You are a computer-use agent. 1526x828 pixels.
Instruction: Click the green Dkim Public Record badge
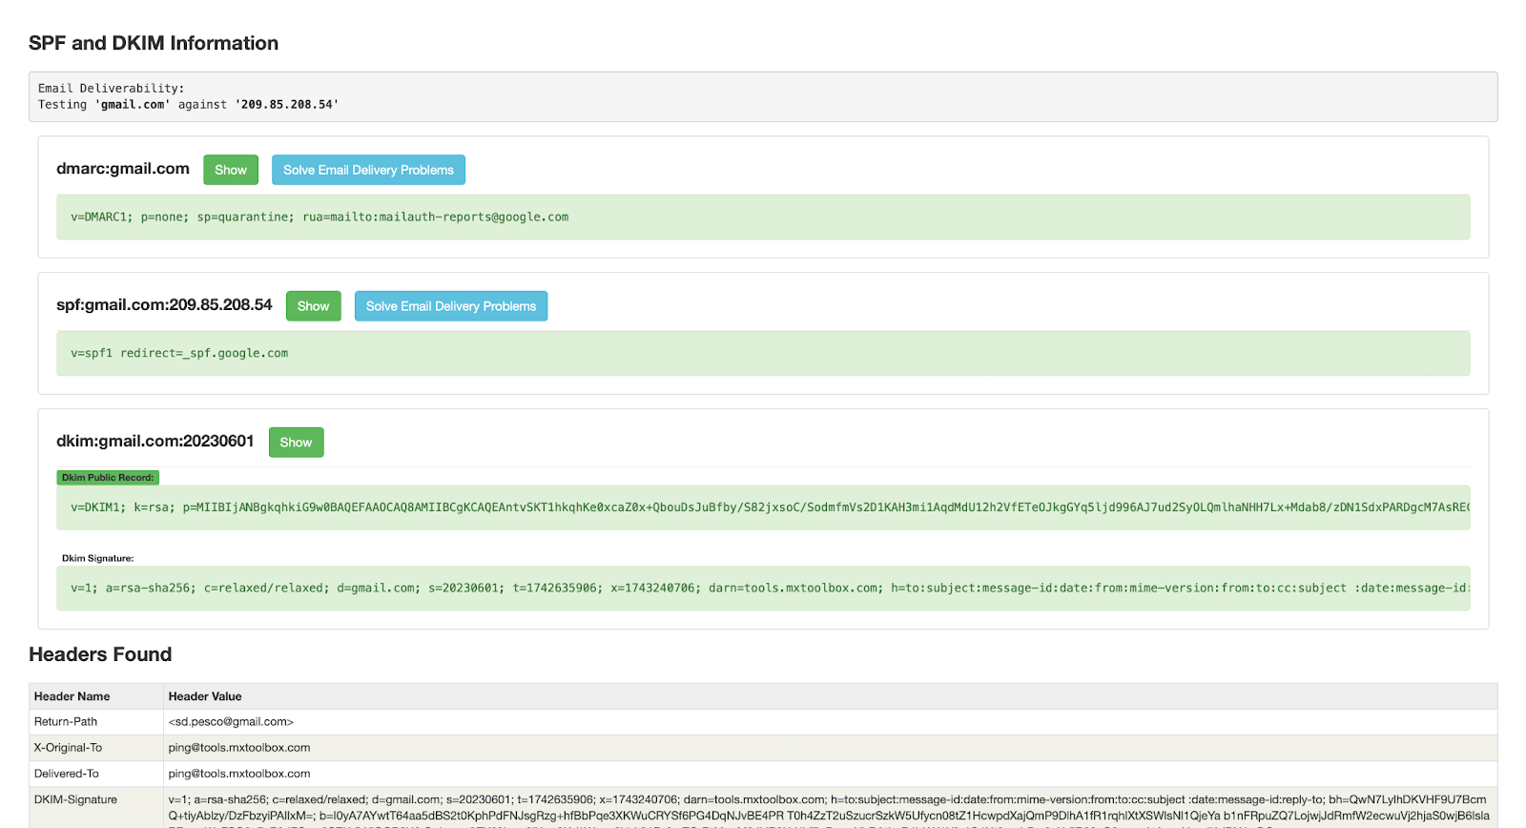(108, 478)
